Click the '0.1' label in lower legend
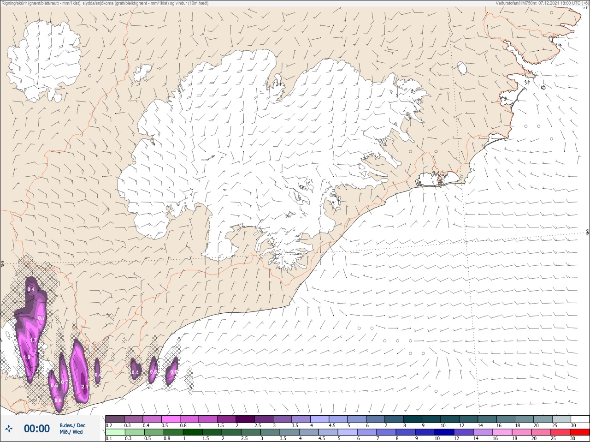Screen dimensions: 590x442 click(109, 439)
